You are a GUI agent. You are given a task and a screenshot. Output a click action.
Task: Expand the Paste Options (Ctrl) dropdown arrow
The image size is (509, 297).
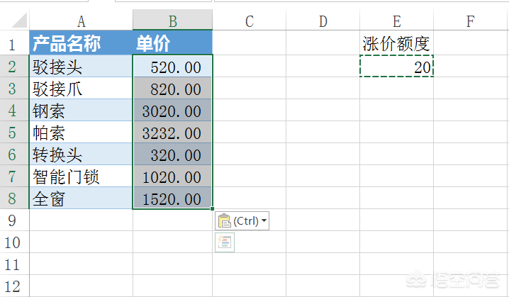tap(264, 220)
